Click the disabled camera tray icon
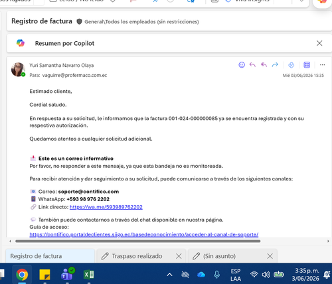This screenshot has height=284, width=332. (x=185, y=275)
